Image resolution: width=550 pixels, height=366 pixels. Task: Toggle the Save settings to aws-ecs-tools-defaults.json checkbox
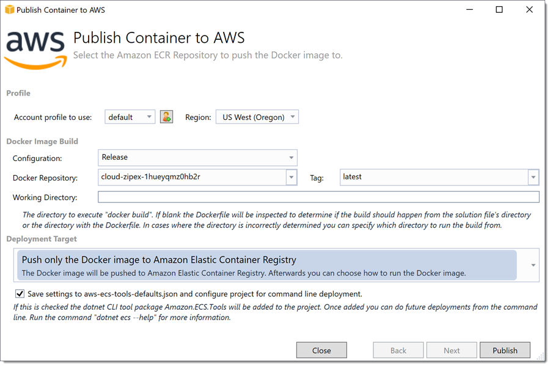20,294
